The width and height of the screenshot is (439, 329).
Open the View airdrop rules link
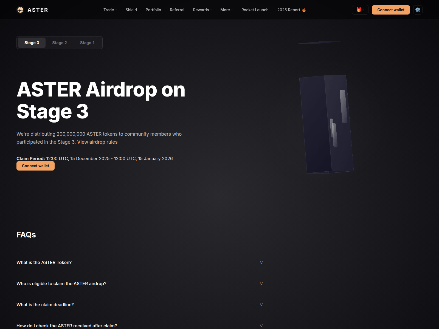(97, 142)
